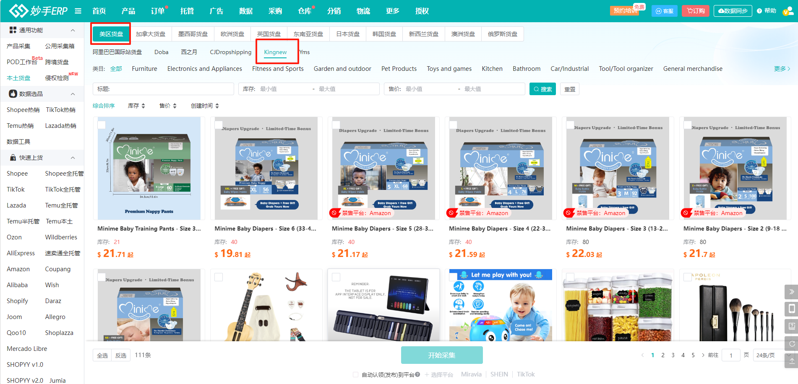This screenshot has width=798, height=384.
Task: Open the 仓库 top menu
Action: tap(305, 11)
